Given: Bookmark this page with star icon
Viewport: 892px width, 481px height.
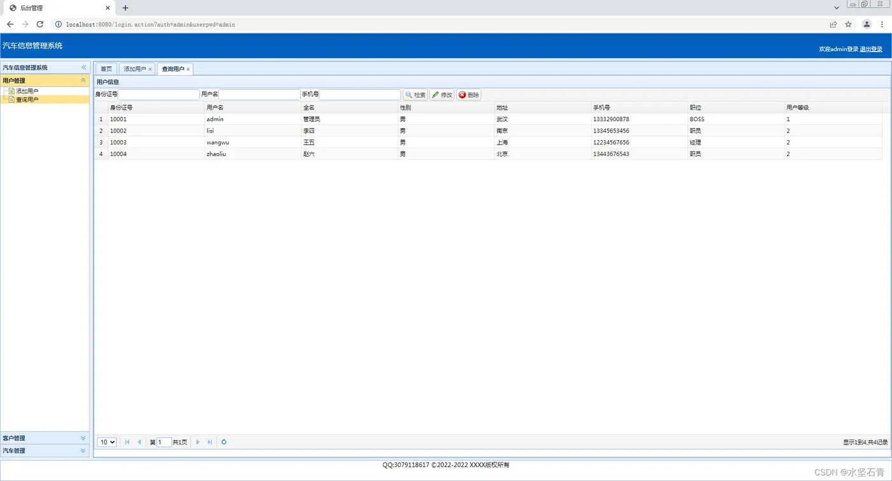Looking at the screenshot, I should tap(849, 24).
